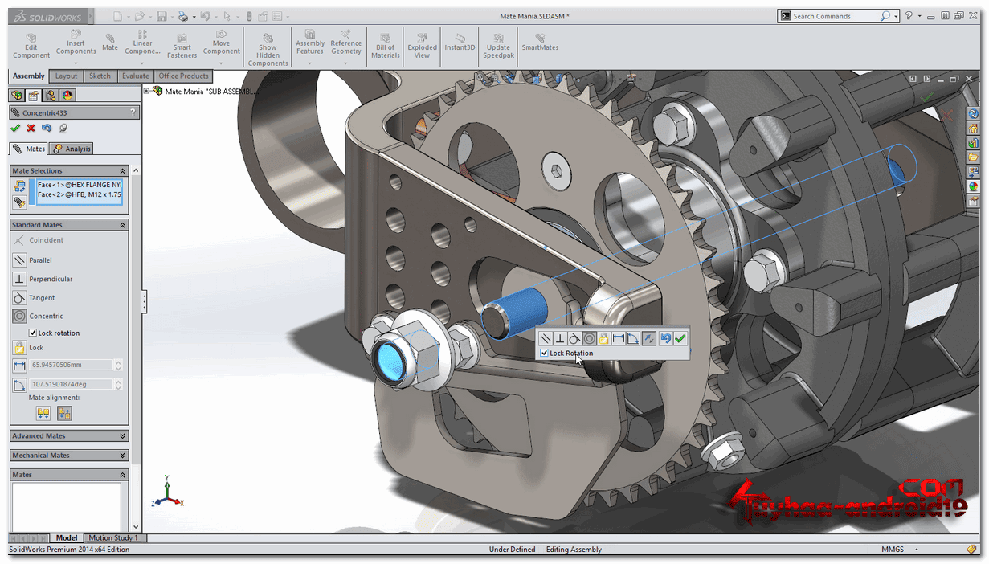Cancel mate with the red X
Image resolution: width=989 pixels, height=564 pixels.
pos(31,128)
